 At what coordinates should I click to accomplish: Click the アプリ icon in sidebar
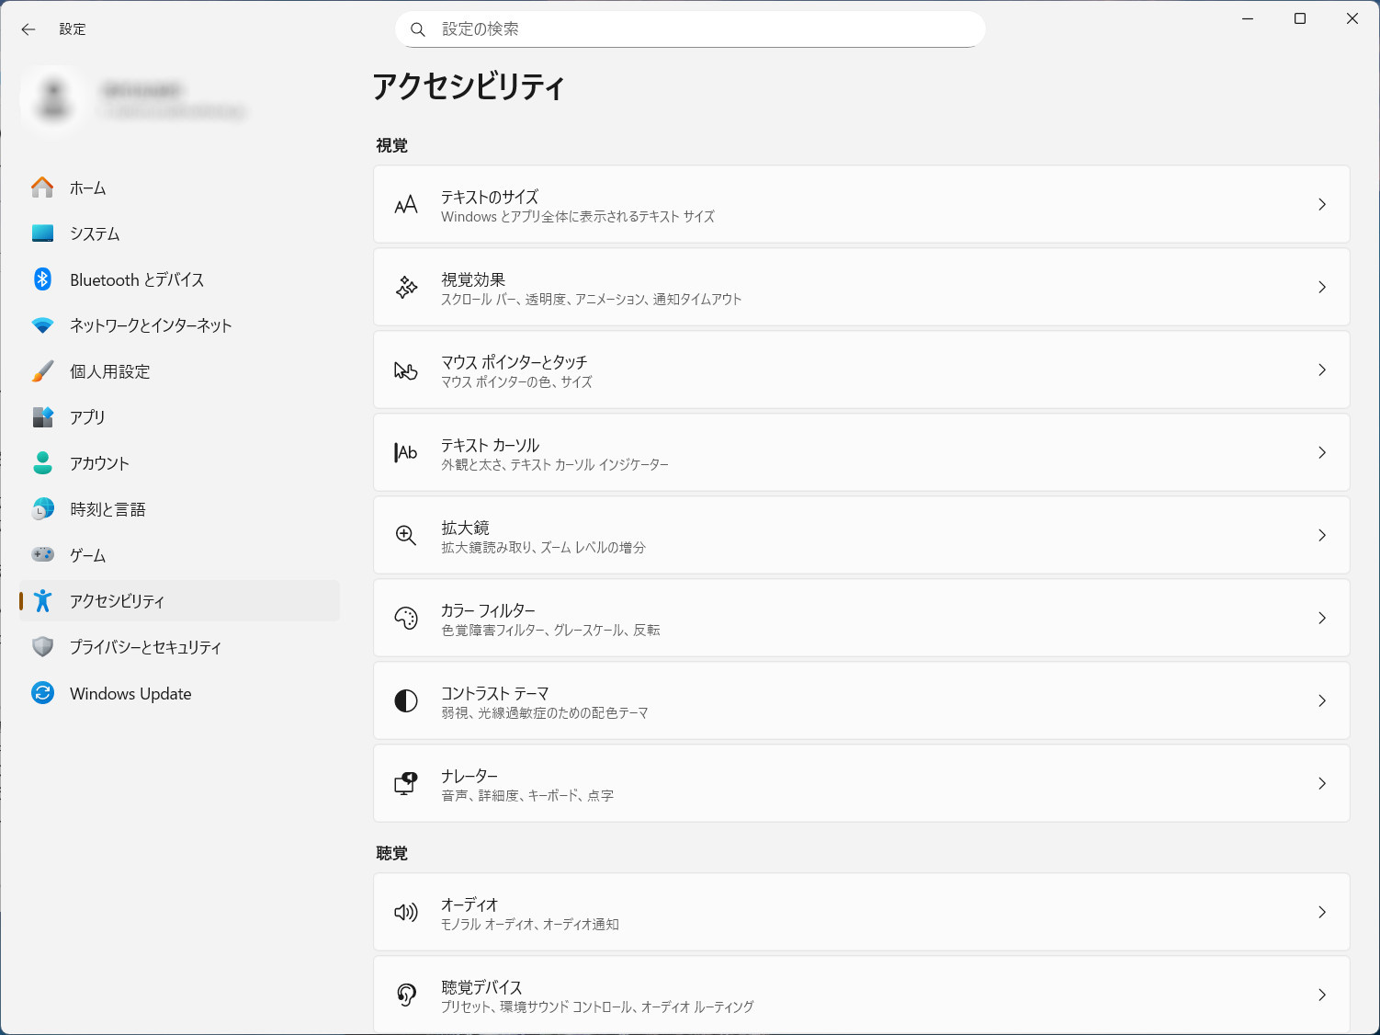coord(42,417)
